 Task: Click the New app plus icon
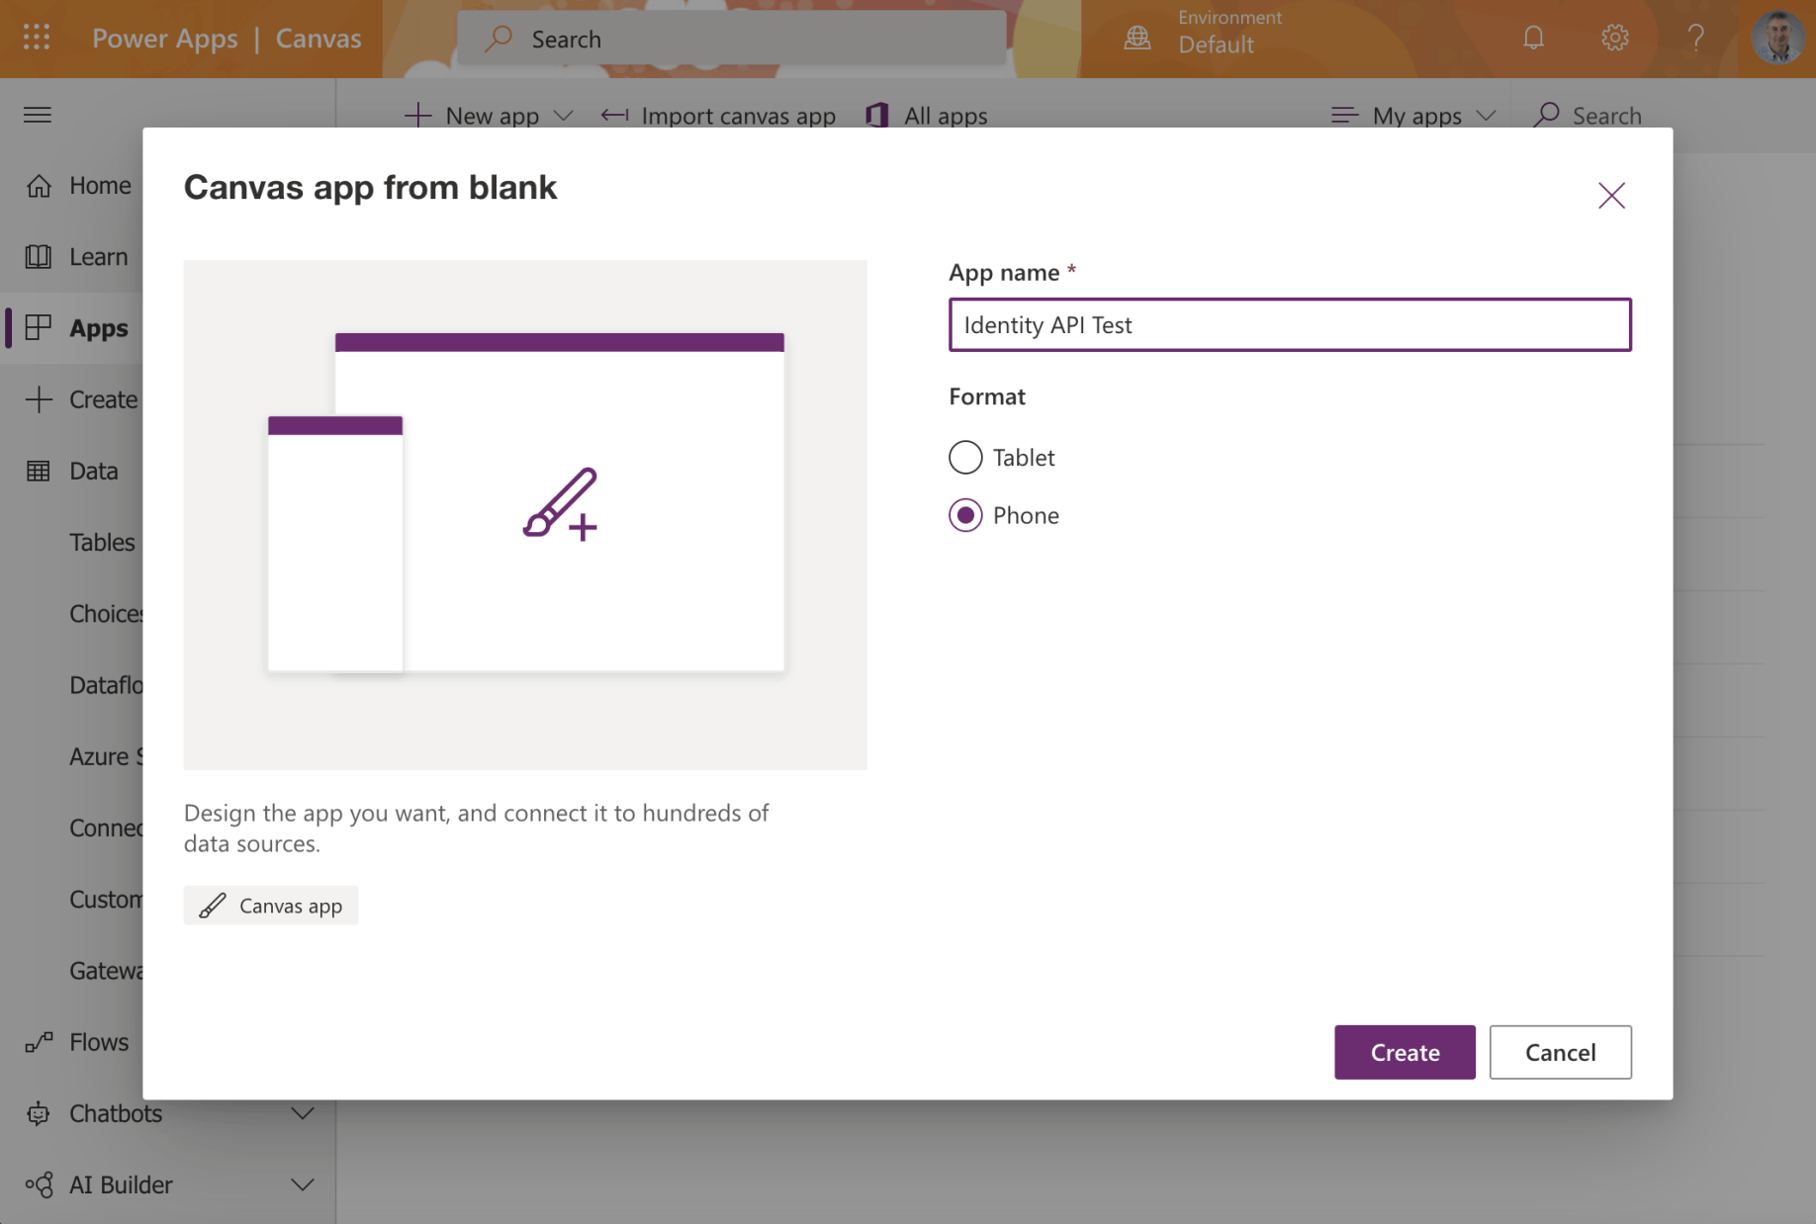pos(418,116)
